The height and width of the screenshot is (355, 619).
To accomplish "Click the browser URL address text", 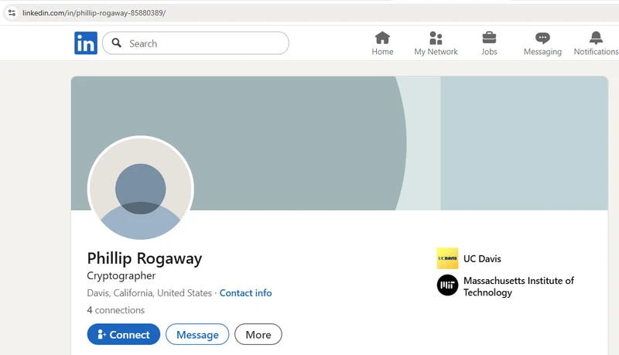I will [x=94, y=13].
